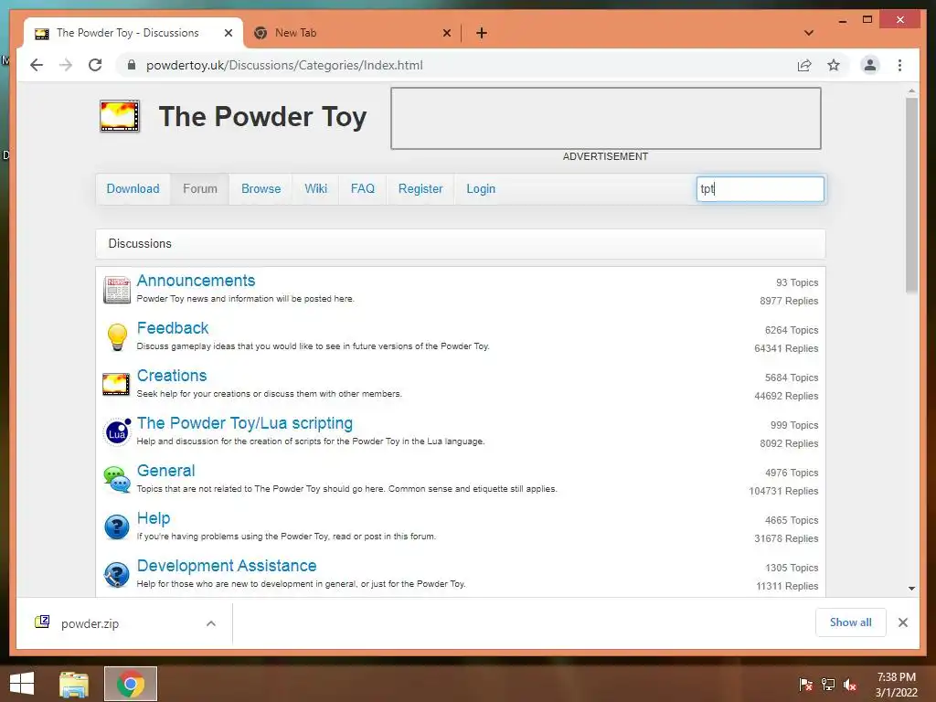Open the tab search dropdown arrow

[x=808, y=33]
